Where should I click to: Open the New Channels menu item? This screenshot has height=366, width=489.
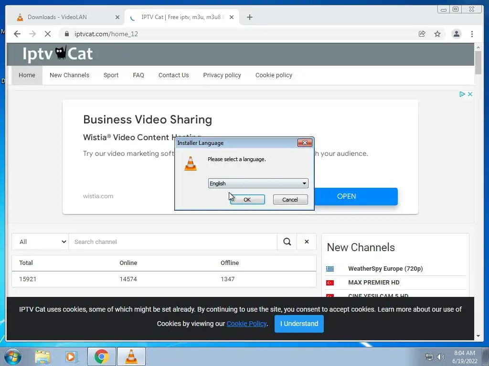click(x=69, y=75)
